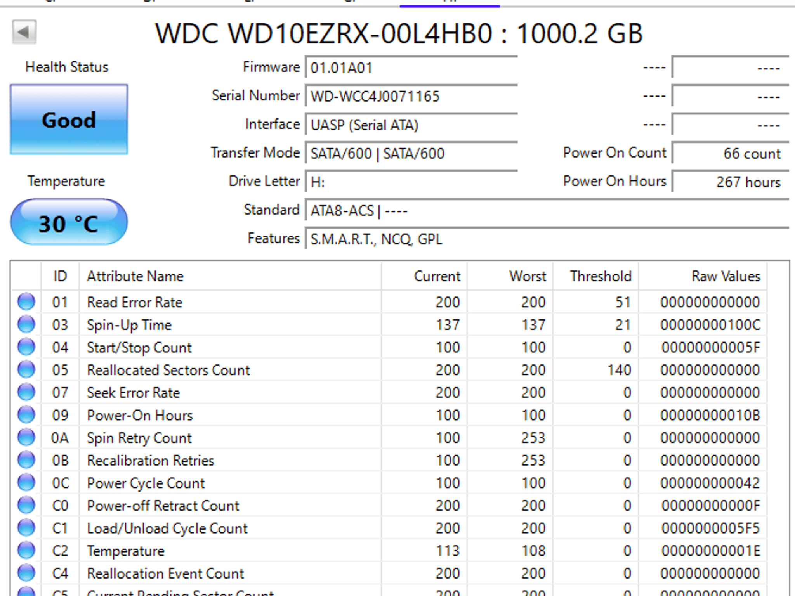Click the status orb for Spin-Up Time

click(x=26, y=324)
